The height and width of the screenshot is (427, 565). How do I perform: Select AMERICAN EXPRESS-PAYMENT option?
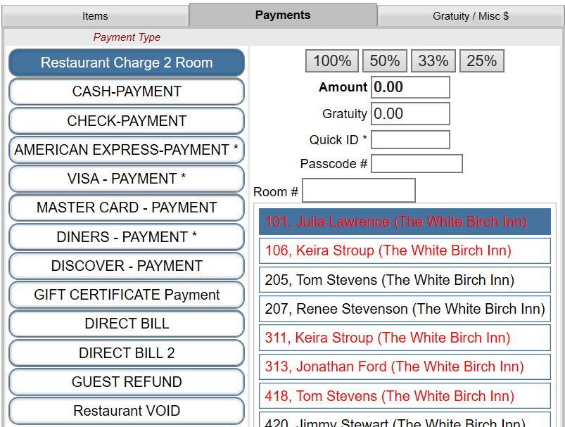coord(126,149)
